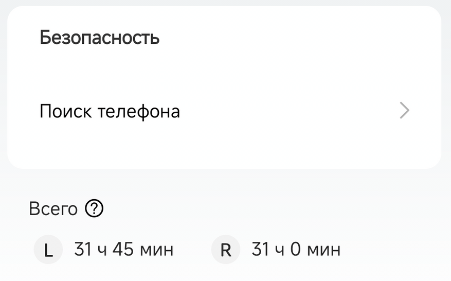Tap the question mark help icon

pyautogui.click(x=95, y=209)
